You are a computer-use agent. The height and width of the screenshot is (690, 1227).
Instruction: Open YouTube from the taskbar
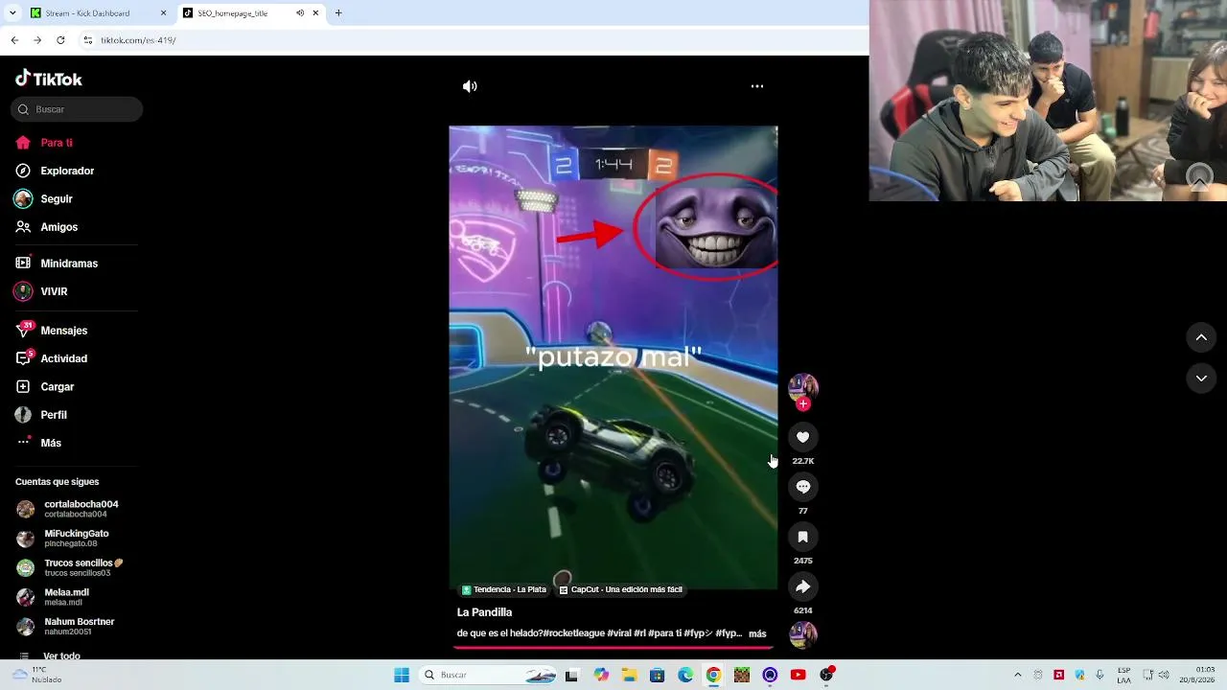pos(798,675)
